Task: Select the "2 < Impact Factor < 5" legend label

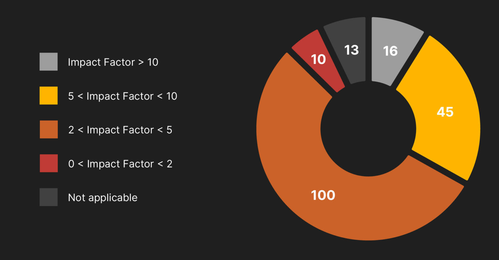Action: pyautogui.click(x=120, y=130)
